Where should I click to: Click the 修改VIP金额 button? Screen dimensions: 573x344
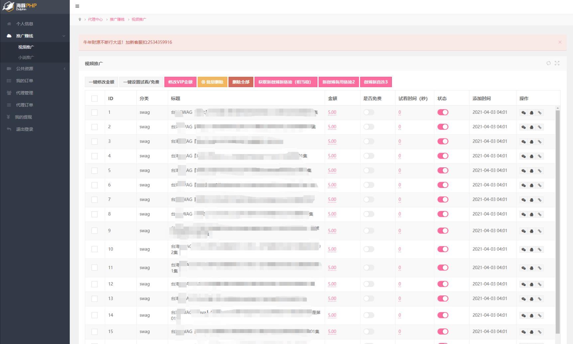click(x=180, y=82)
